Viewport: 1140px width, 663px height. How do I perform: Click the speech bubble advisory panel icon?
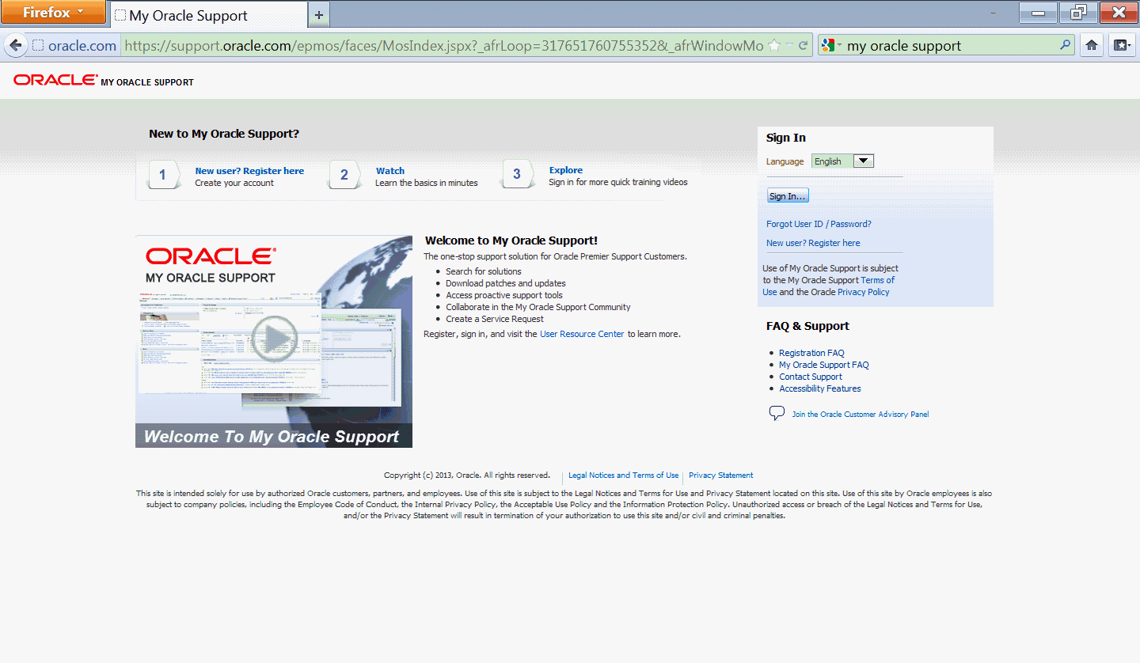click(x=777, y=413)
